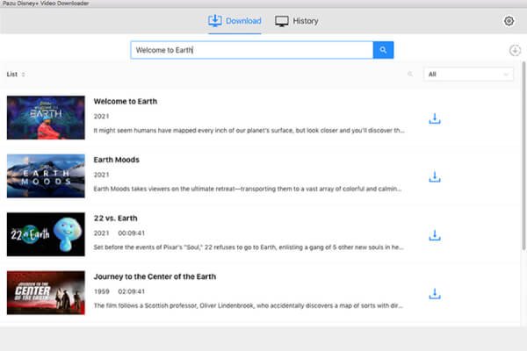Click the Earth Moods result title
527x351 pixels.
[x=116, y=160]
